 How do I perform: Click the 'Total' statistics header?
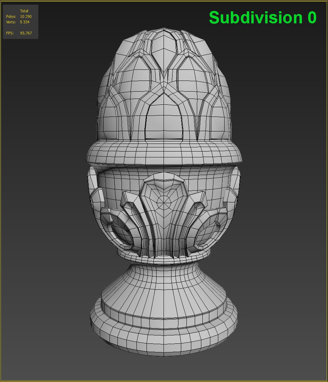(x=24, y=11)
